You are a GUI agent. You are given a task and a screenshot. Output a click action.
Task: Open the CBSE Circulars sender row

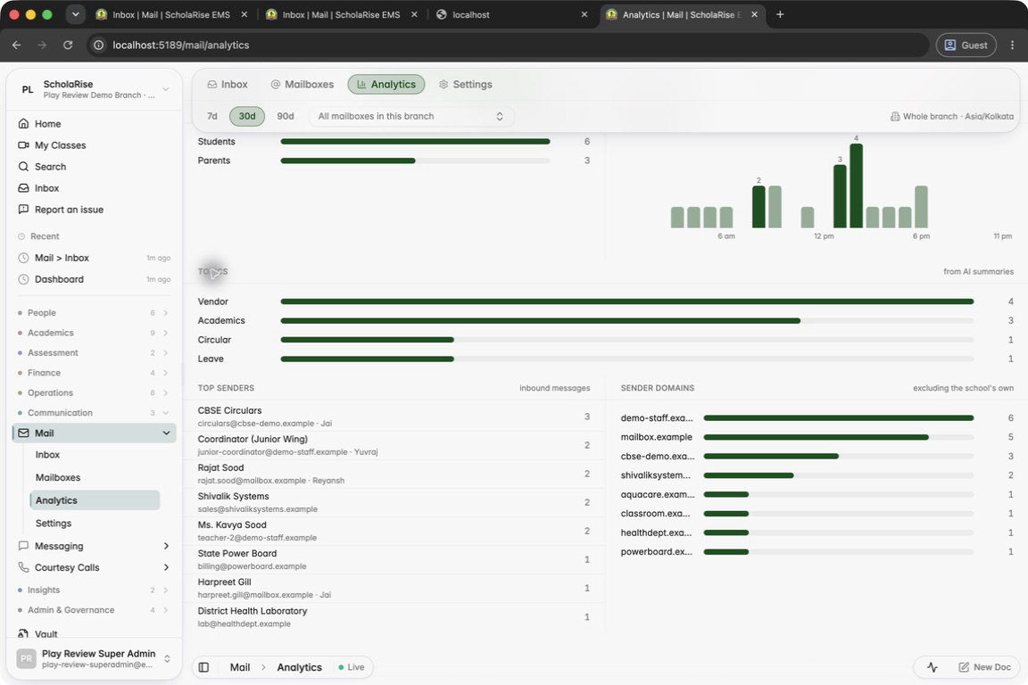[x=394, y=417]
